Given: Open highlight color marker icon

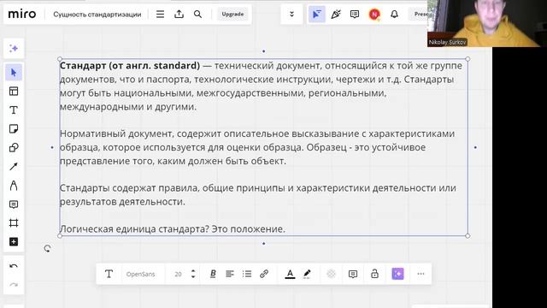Looking at the screenshot, I should tap(307, 274).
